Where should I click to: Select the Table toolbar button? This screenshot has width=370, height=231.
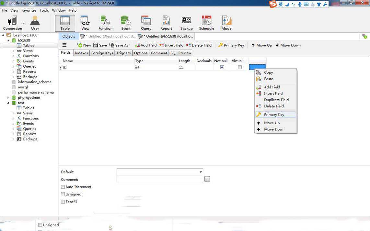pyautogui.click(x=65, y=23)
